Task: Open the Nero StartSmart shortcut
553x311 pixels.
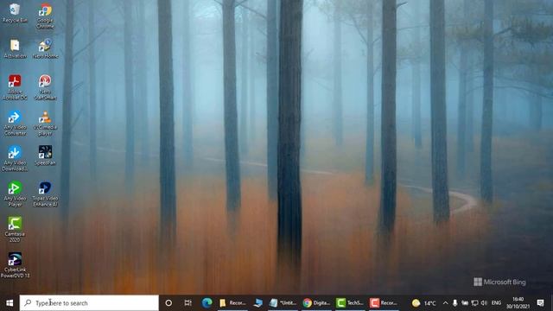Action: tap(46, 87)
